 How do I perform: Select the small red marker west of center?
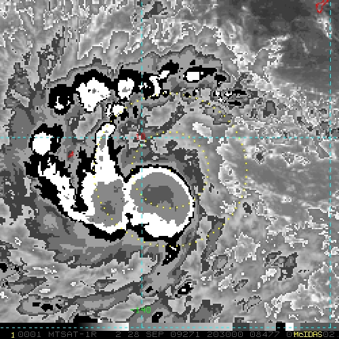tap(71, 155)
